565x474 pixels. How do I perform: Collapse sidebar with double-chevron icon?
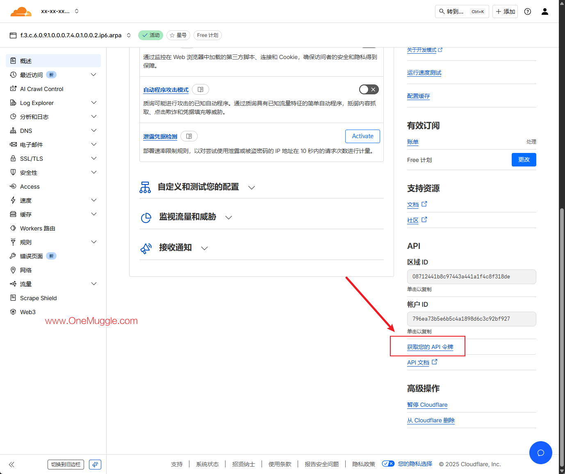(11, 465)
